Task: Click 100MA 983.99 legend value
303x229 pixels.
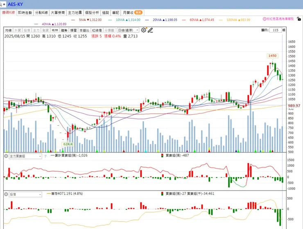Action: pos(238,20)
